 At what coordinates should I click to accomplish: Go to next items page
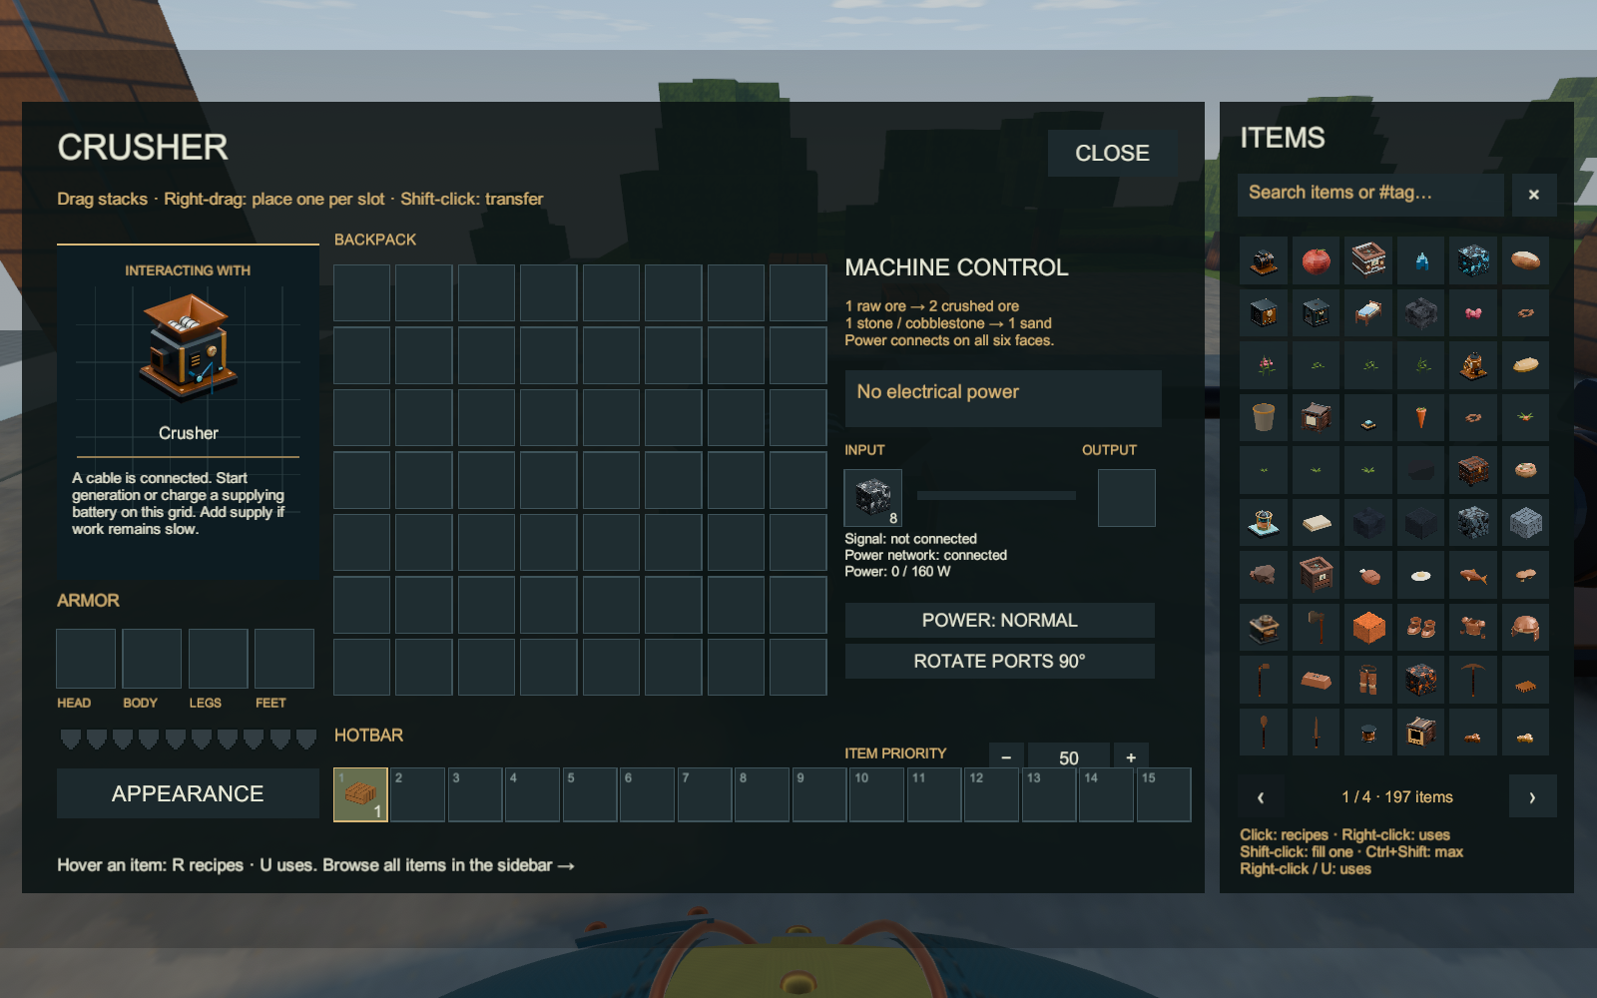click(x=1532, y=796)
